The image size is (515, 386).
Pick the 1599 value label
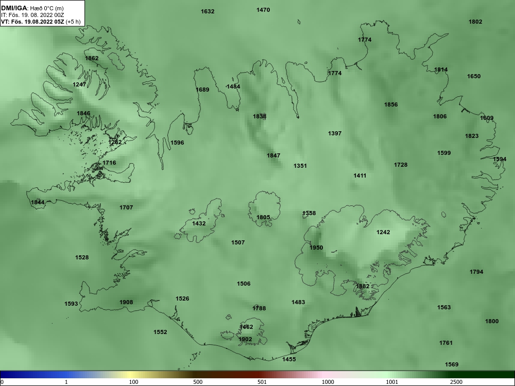[x=444, y=153]
